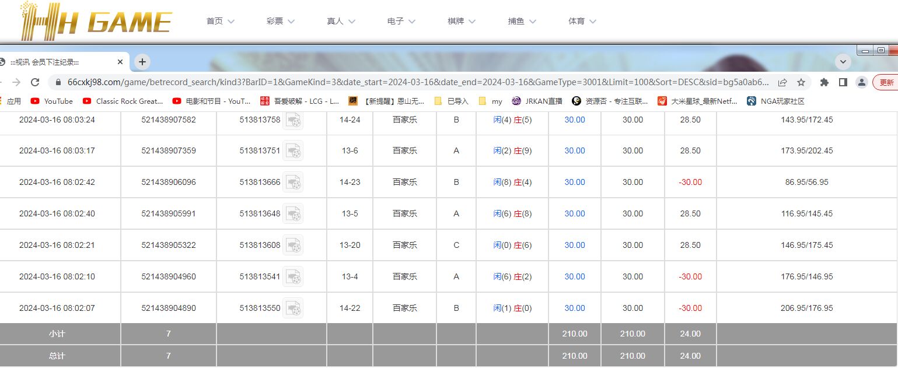This screenshot has width=898, height=368.
Task: Open video replay for round 513813550
Action: (293, 308)
